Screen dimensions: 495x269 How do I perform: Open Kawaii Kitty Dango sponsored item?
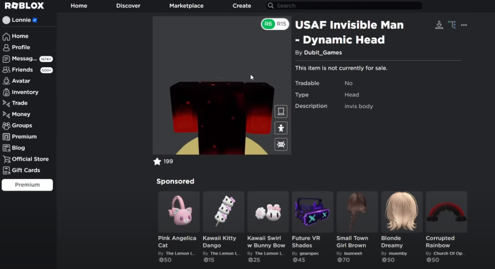coord(223,212)
